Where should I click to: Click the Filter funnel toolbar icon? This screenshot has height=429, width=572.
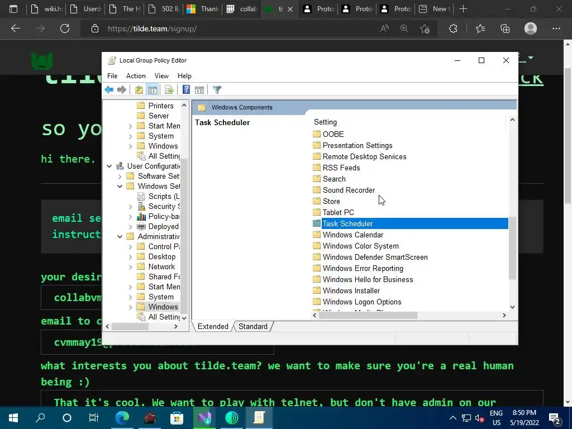(x=217, y=90)
